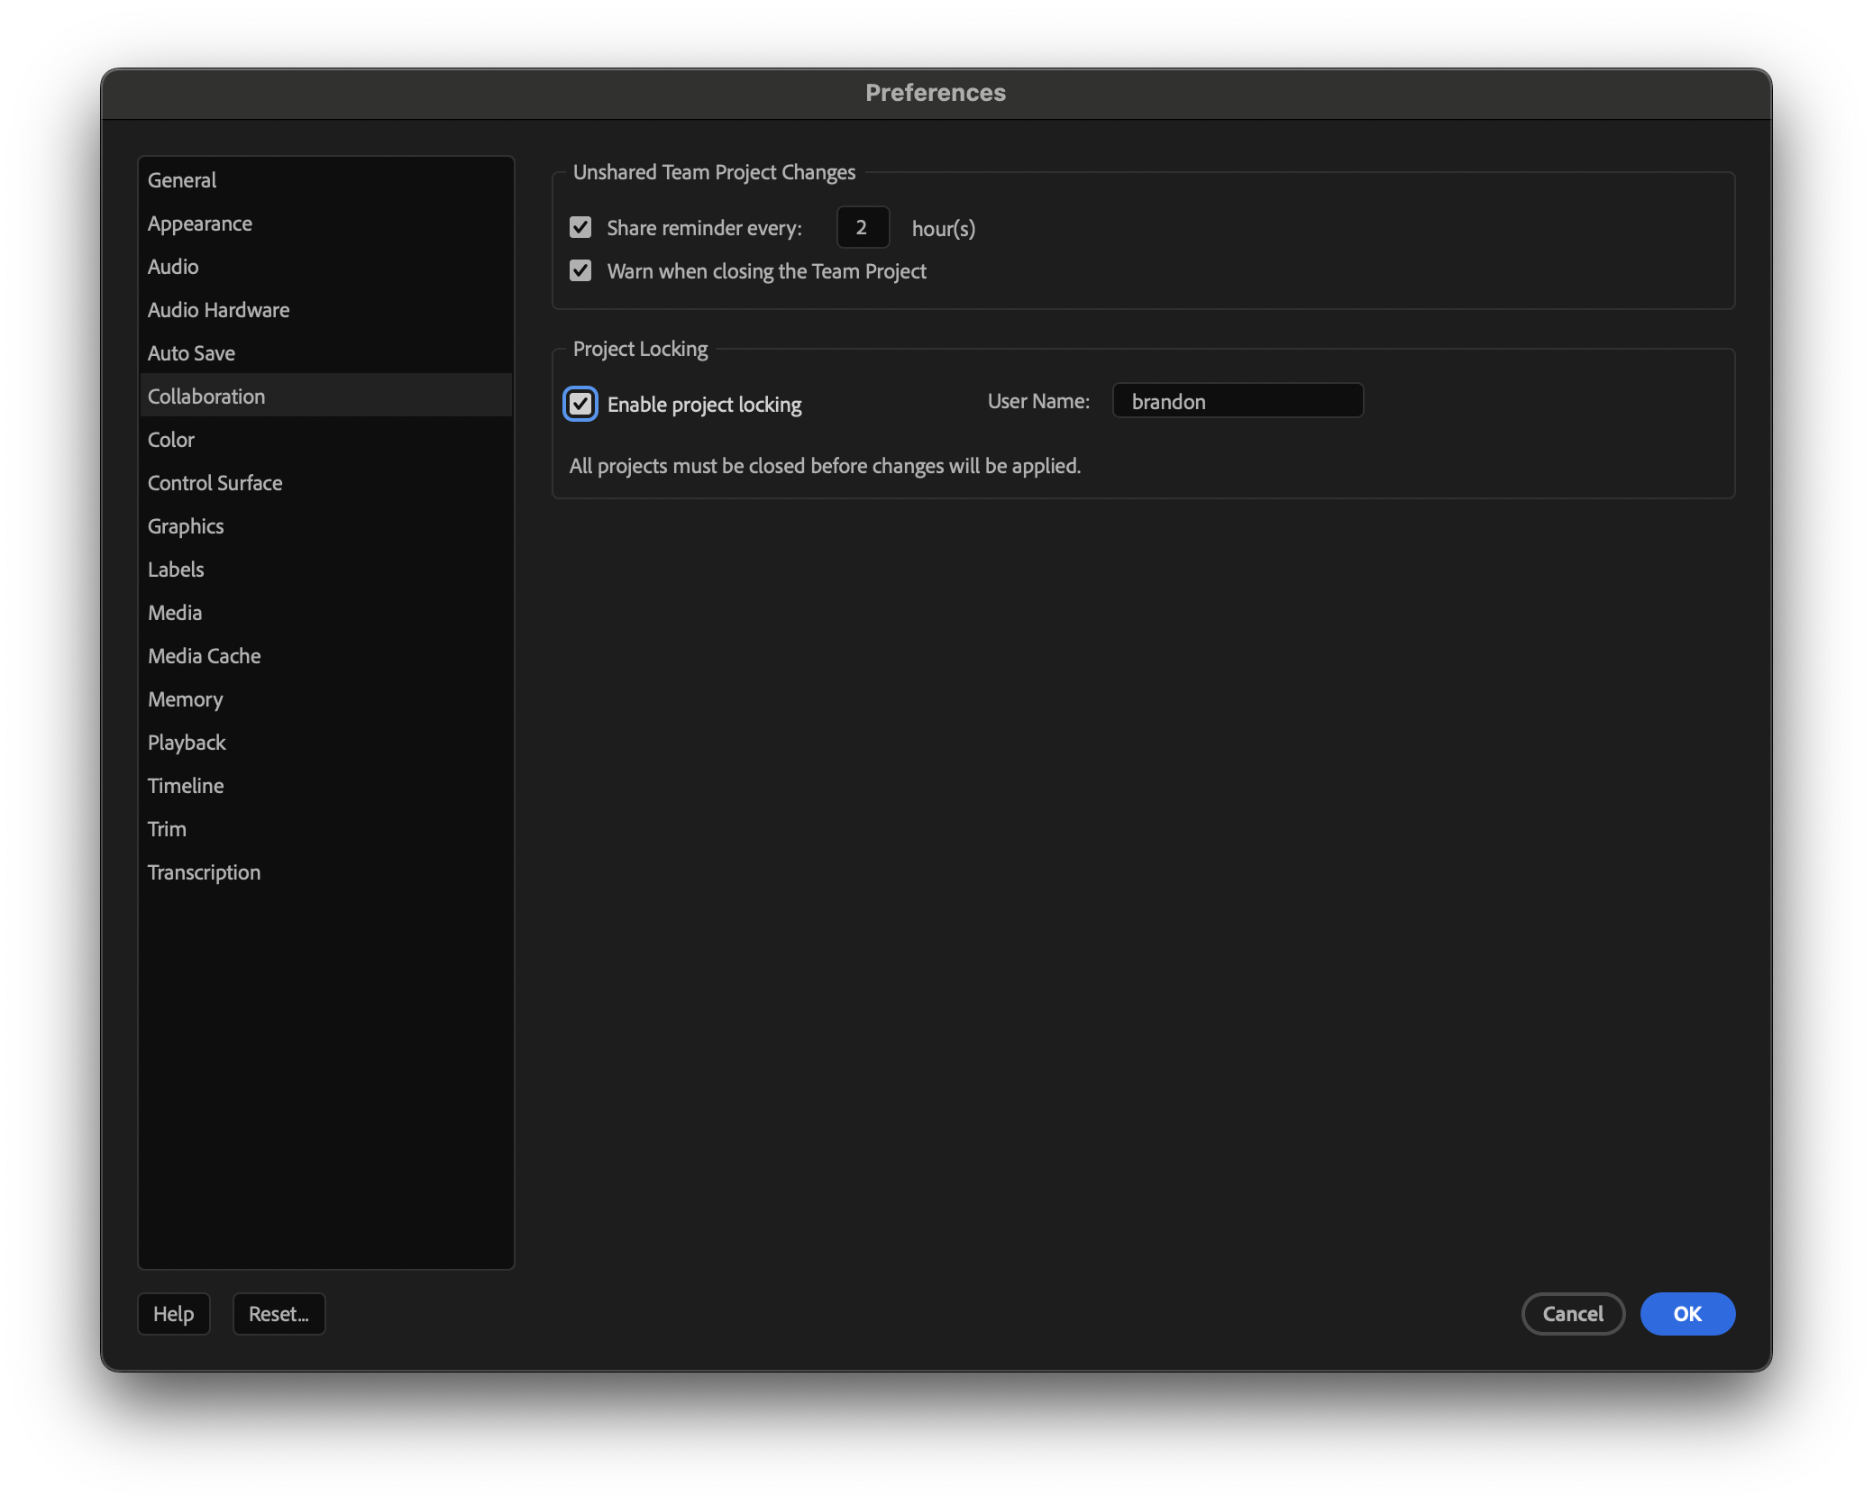Select Appearance in the sidebar
This screenshot has height=1505, width=1873.
click(200, 223)
